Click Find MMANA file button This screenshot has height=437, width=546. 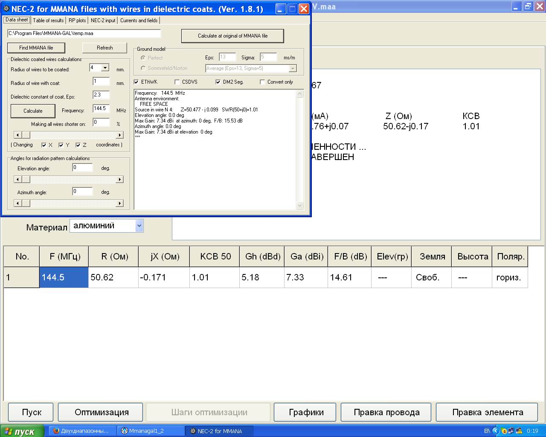click(36, 48)
